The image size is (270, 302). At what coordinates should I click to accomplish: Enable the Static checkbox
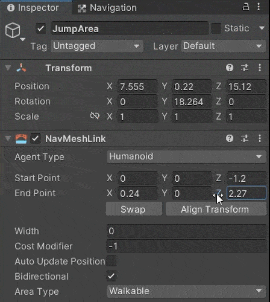[x=216, y=28]
